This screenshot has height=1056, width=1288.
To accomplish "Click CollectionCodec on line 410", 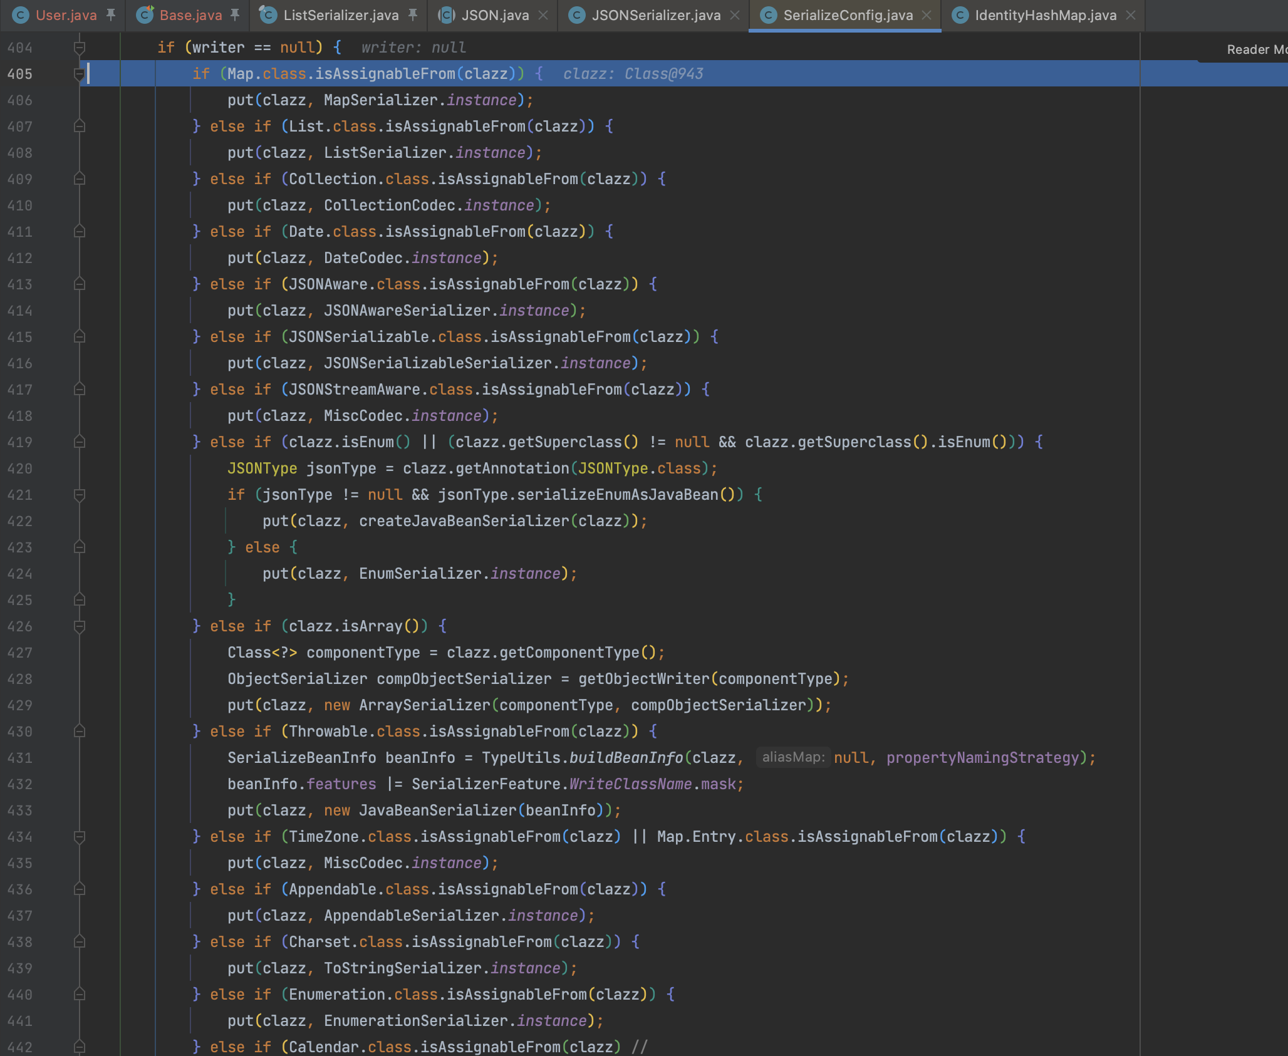I will (389, 205).
